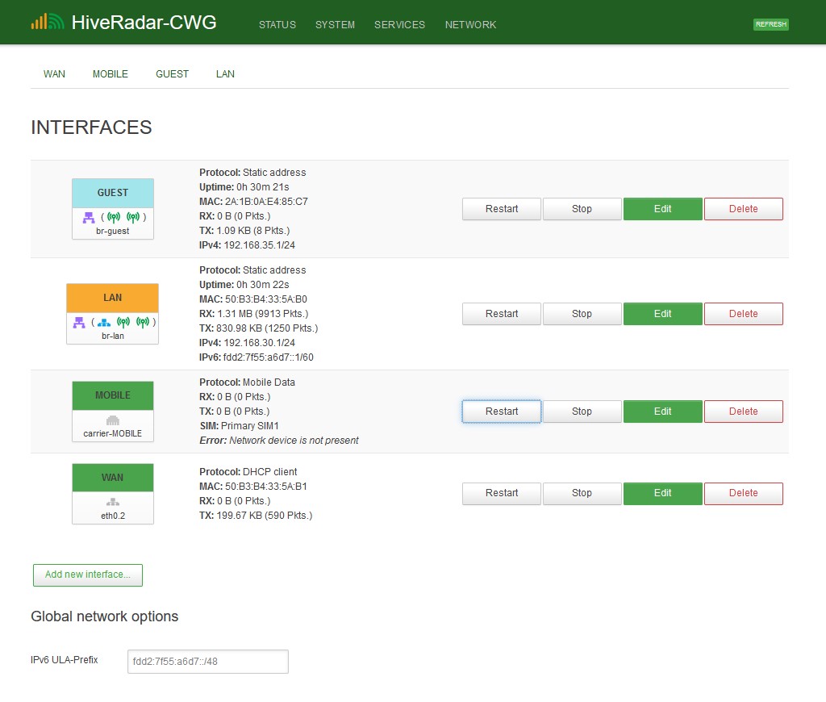Switch to the MOBILE tab
Screen dimensions: 826x702
(x=111, y=74)
